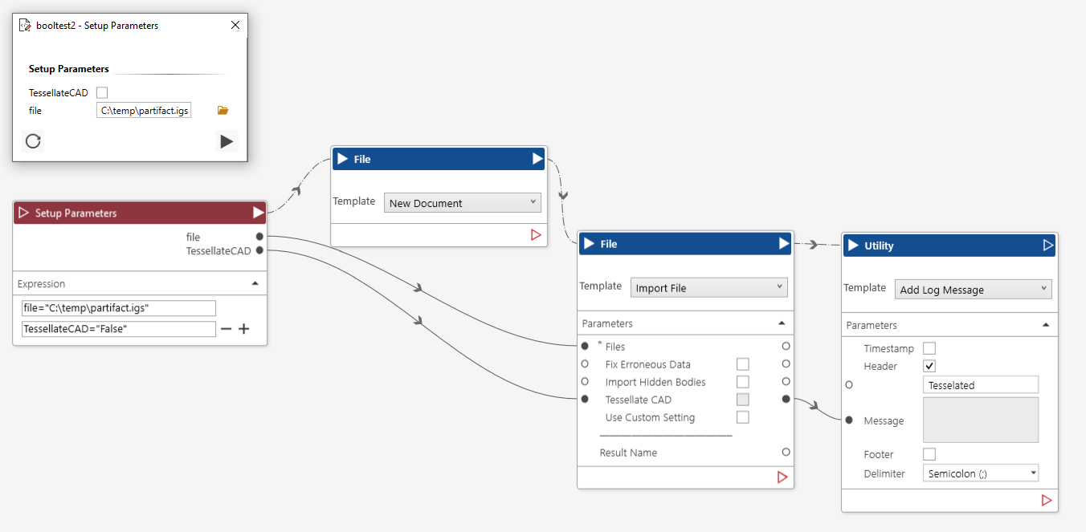Click left play icon on Import File node
This screenshot has height=532, width=1086.
click(x=590, y=244)
